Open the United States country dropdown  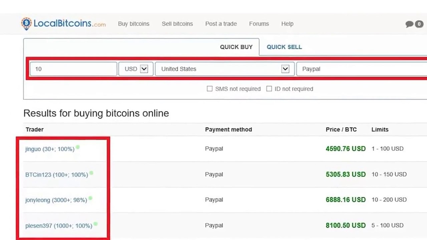click(225, 69)
